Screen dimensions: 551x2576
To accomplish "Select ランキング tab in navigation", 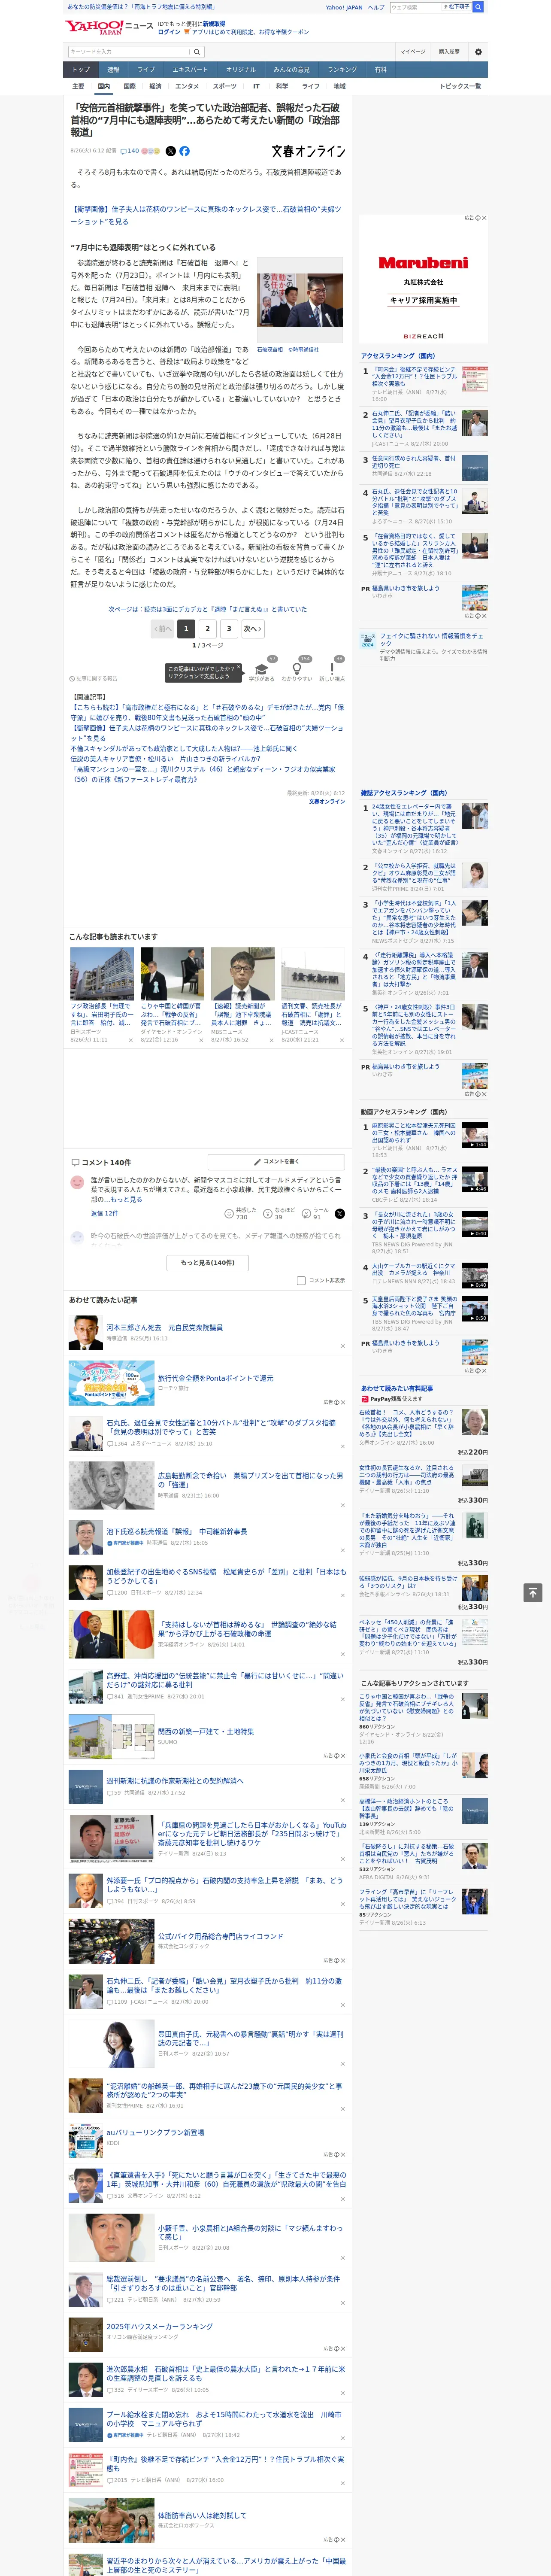I will pos(342,70).
